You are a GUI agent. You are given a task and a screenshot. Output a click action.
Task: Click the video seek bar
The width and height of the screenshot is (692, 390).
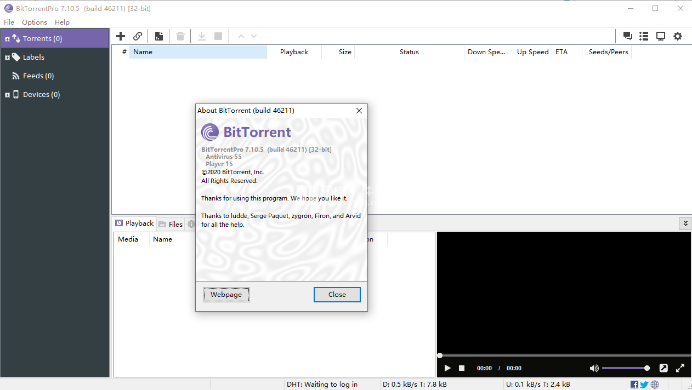pyautogui.click(x=564, y=355)
